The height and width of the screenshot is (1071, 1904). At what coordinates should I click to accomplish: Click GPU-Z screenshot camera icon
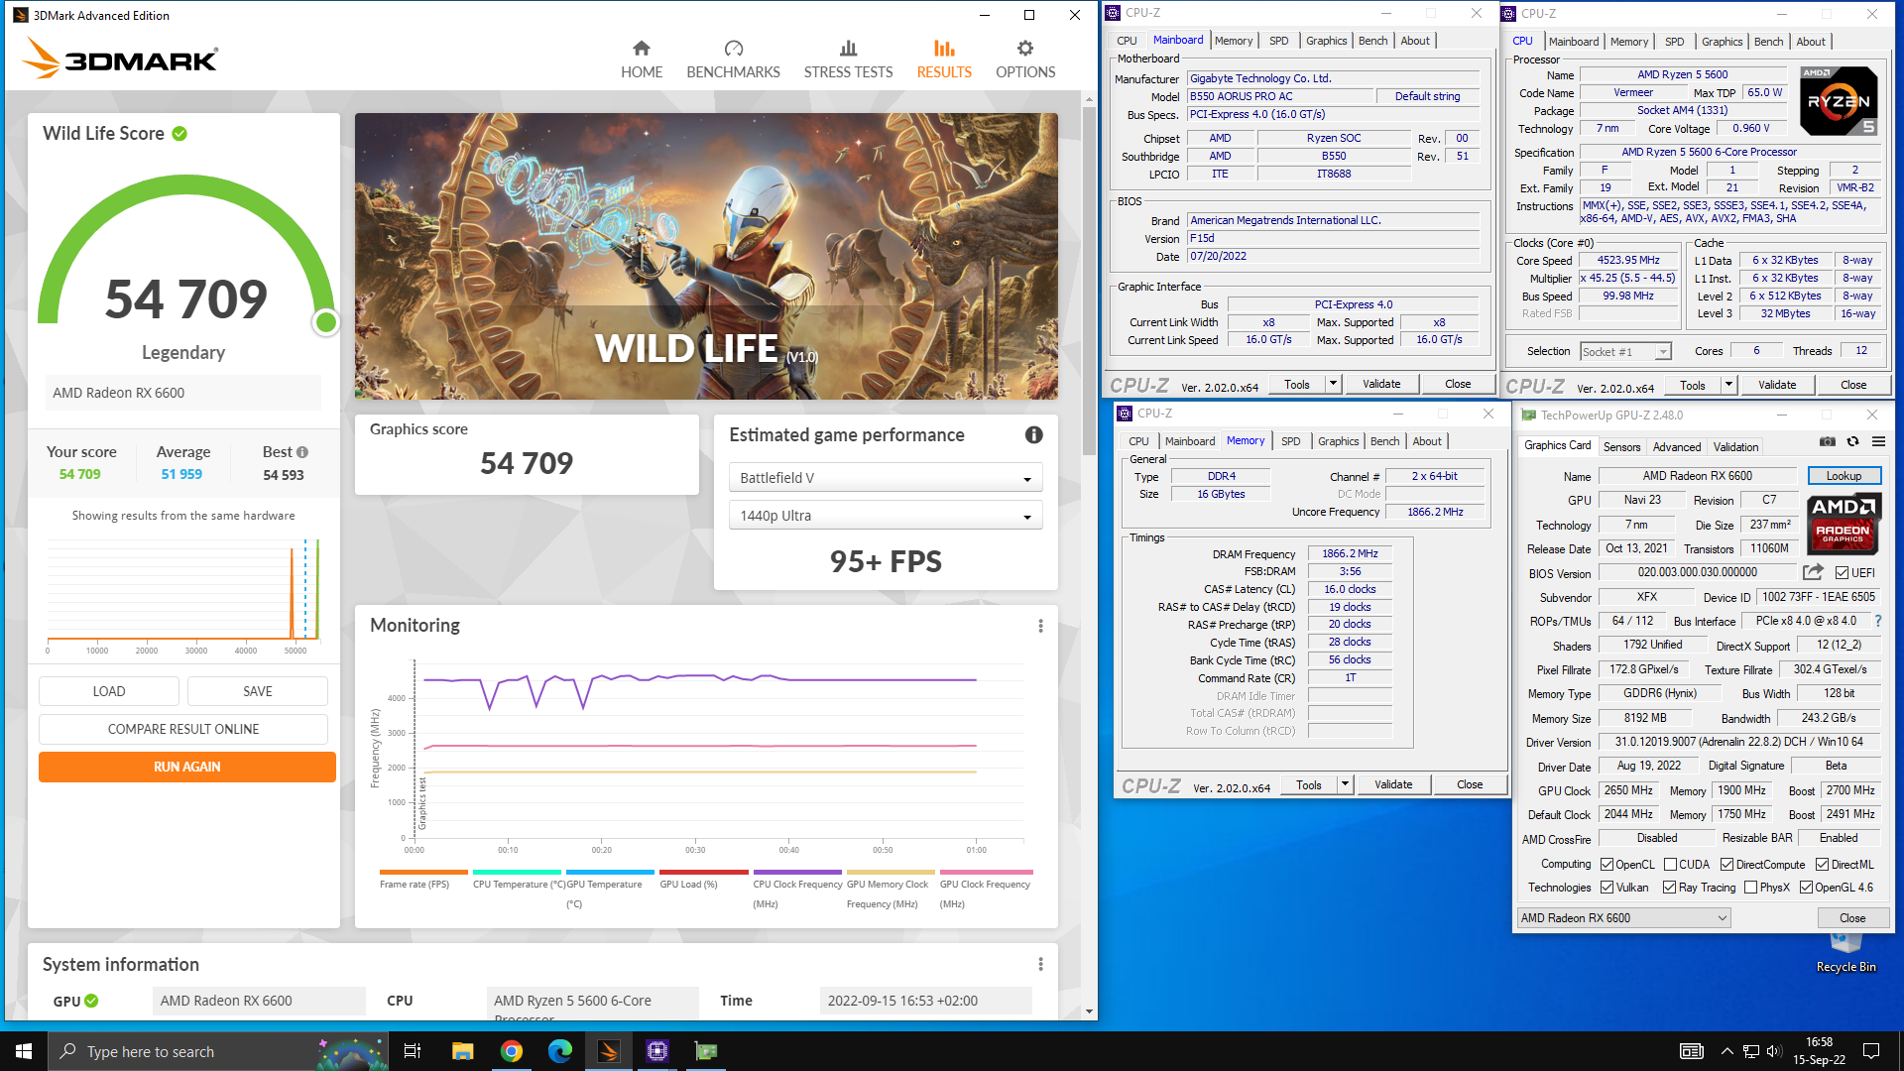pyautogui.click(x=1827, y=441)
